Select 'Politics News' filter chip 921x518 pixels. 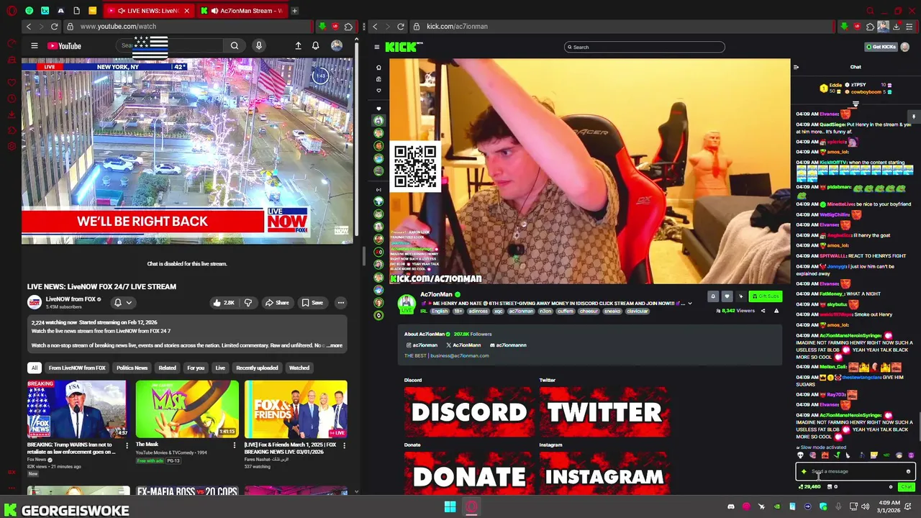(x=132, y=368)
